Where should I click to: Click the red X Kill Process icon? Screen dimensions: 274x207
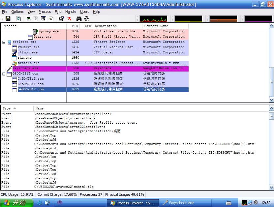tap(70, 18)
